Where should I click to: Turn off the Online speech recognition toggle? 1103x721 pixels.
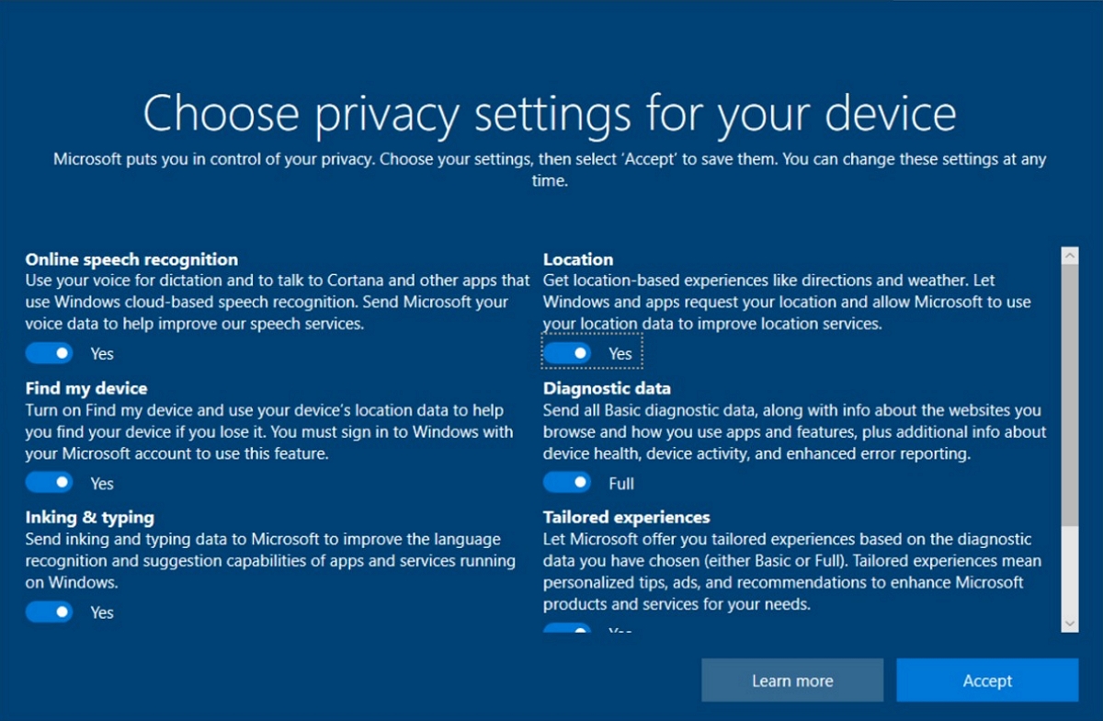(49, 353)
